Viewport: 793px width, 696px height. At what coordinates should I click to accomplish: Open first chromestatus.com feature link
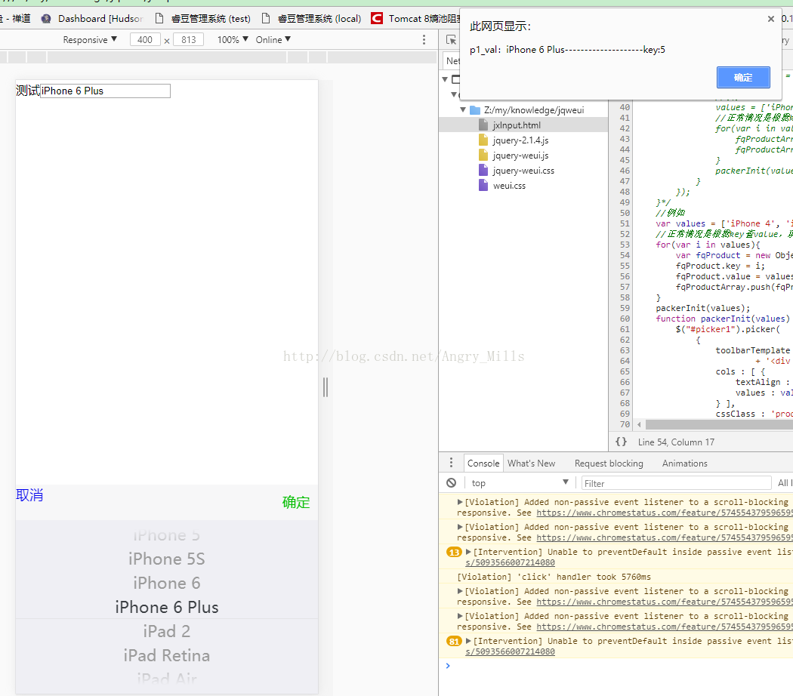coord(665,513)
